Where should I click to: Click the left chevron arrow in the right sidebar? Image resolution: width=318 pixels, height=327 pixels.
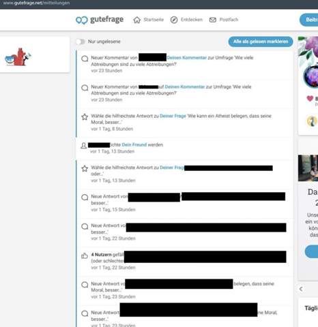pos(301,289)
